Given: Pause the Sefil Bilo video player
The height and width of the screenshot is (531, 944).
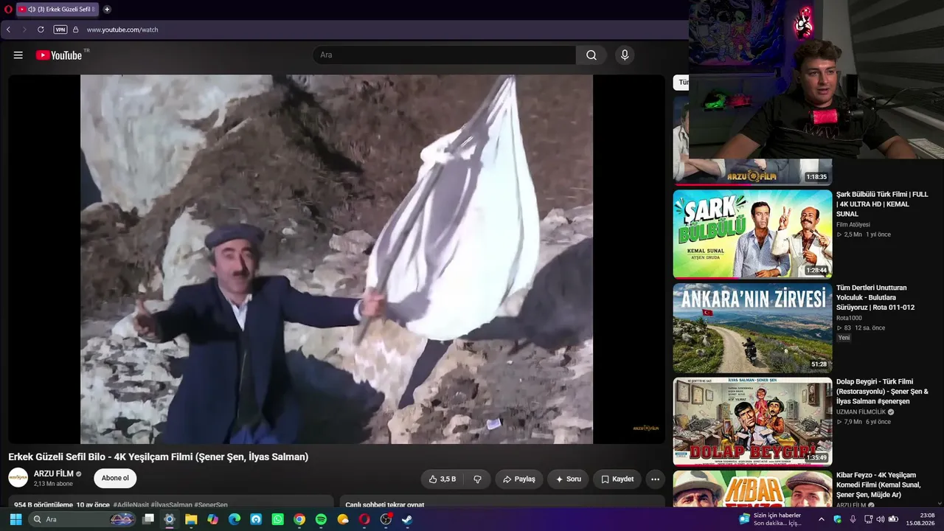Looking at the screenshot, I should pyautogui.click(x=336, y=259).
